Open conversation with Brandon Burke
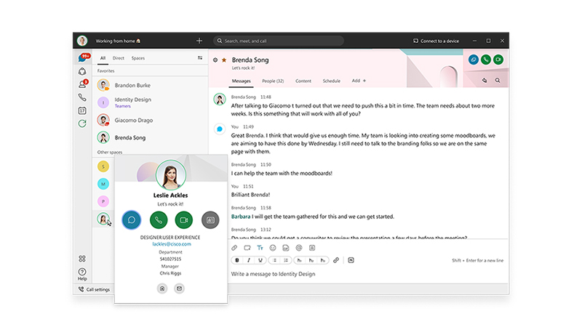The width and height of the screenshot is (582, 327). pos(151,85)
